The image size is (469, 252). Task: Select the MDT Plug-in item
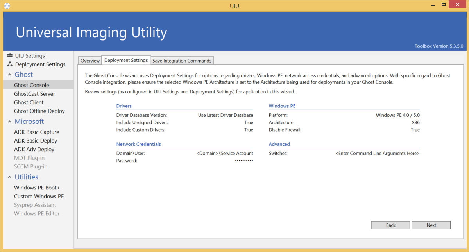tap(29, 158)
